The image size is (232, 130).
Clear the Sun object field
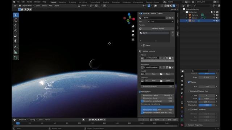173,22
